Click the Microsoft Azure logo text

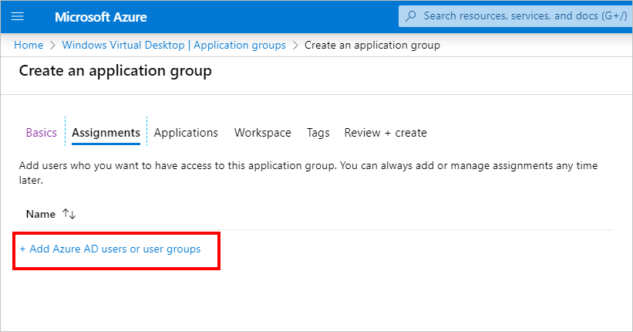click(101, 17)
